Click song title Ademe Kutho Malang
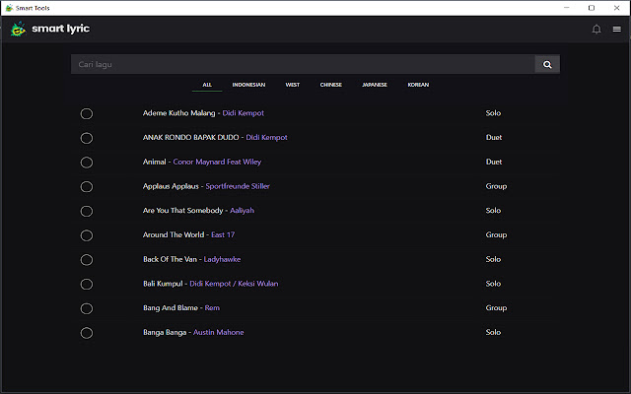This screenshot has height=394, width=631. pyautogui.click(x=178, y=113)
